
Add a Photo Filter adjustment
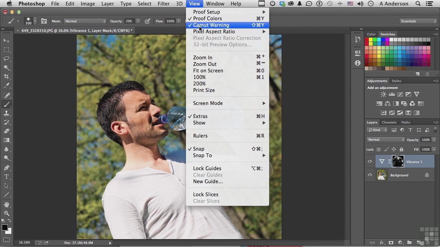(404, 104)
